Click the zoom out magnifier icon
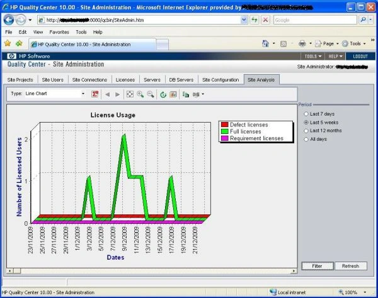The height and width of the screenshot is (298, 378). (x=151, y=94)
